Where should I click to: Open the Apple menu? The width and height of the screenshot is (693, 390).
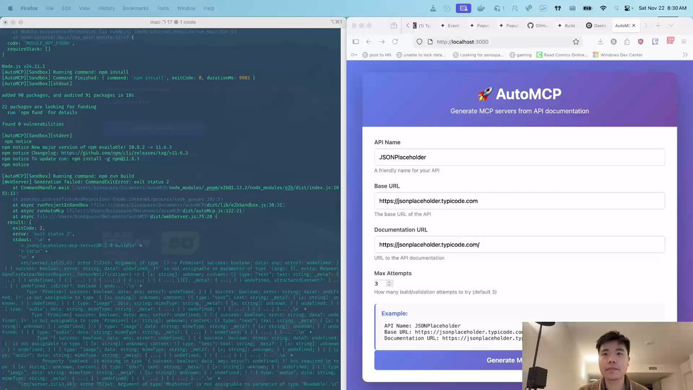pos(10,8)
